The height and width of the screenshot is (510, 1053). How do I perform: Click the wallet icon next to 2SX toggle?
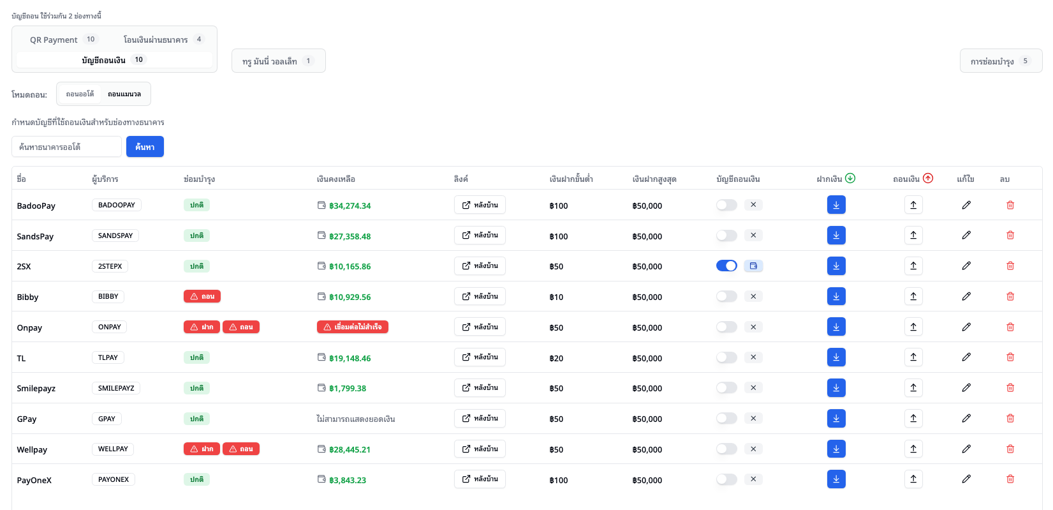coord(753,266)
